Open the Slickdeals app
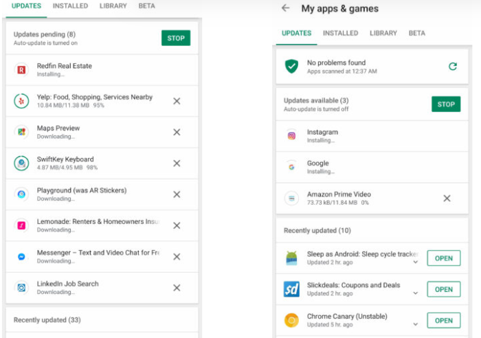The image size is (481, 338). 444,289
